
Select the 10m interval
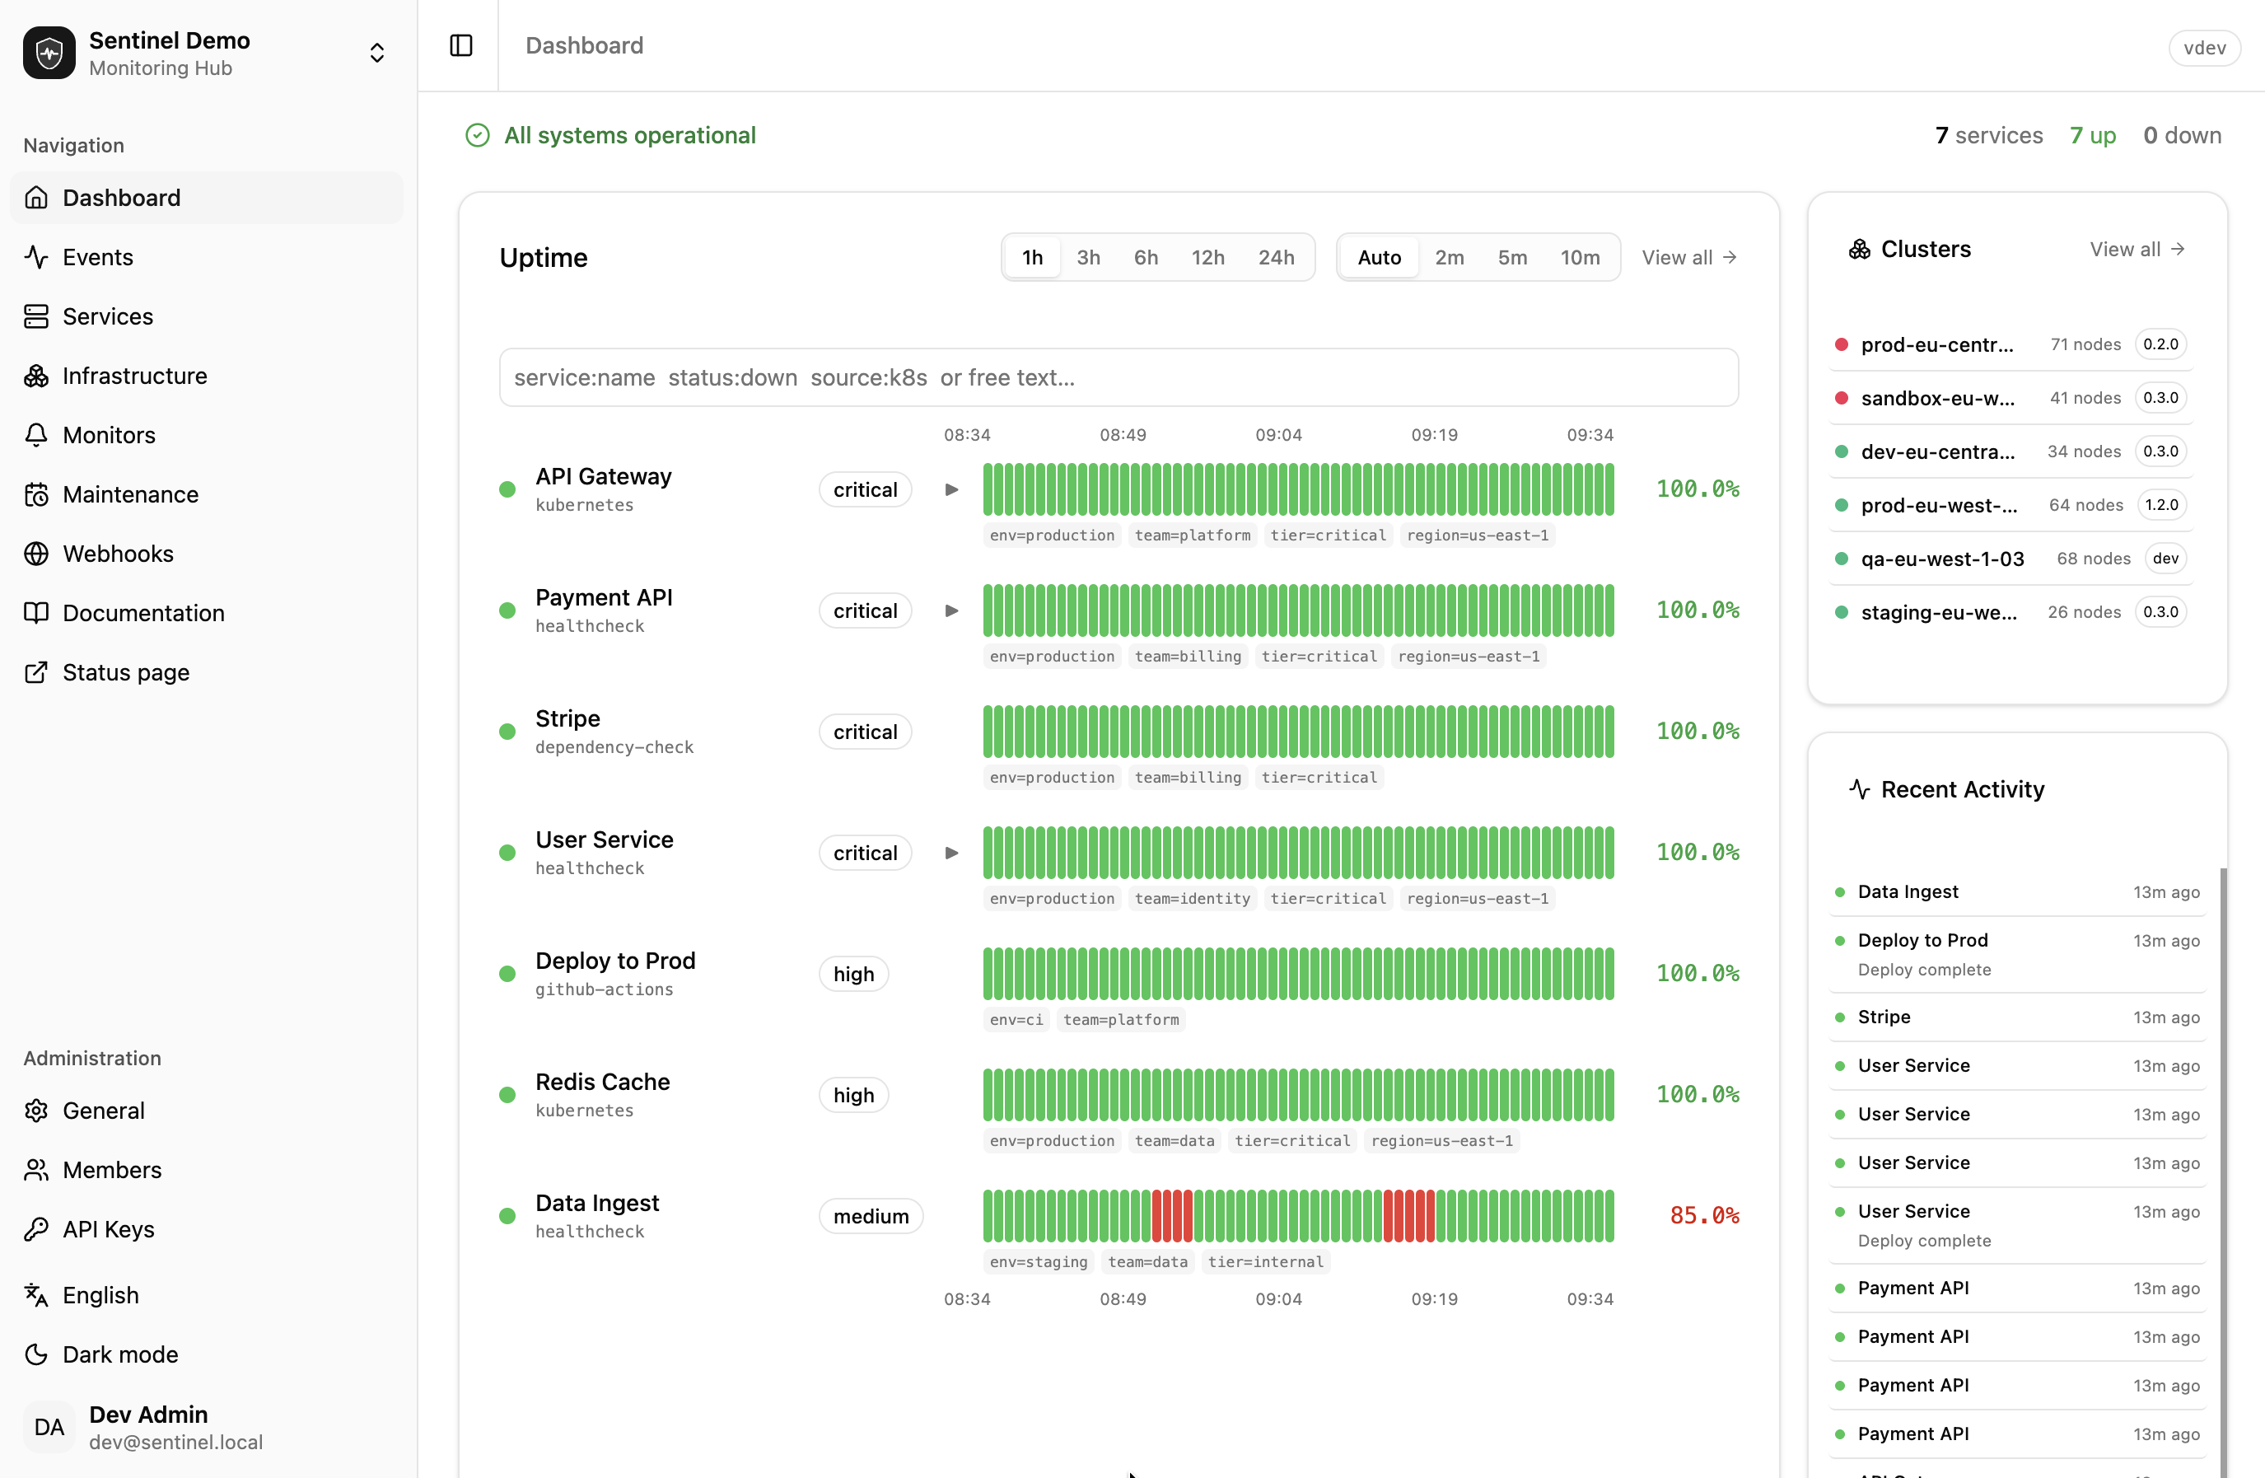click(x=1580, y=257)
